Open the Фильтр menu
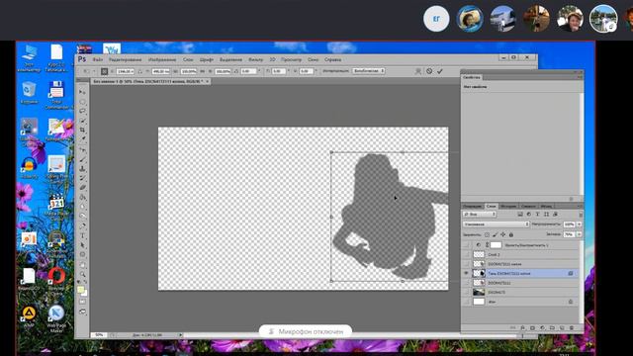 (x=255, y=59)
